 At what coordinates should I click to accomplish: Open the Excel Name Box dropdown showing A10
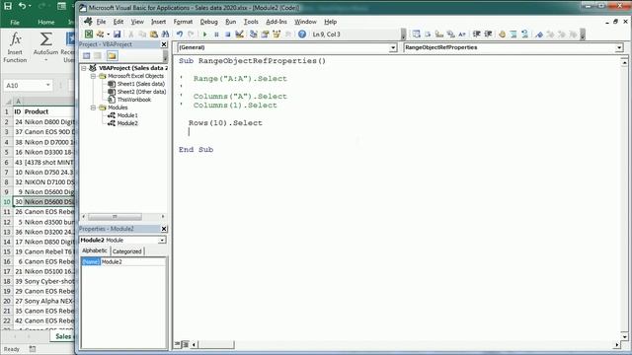pos(48,85)
